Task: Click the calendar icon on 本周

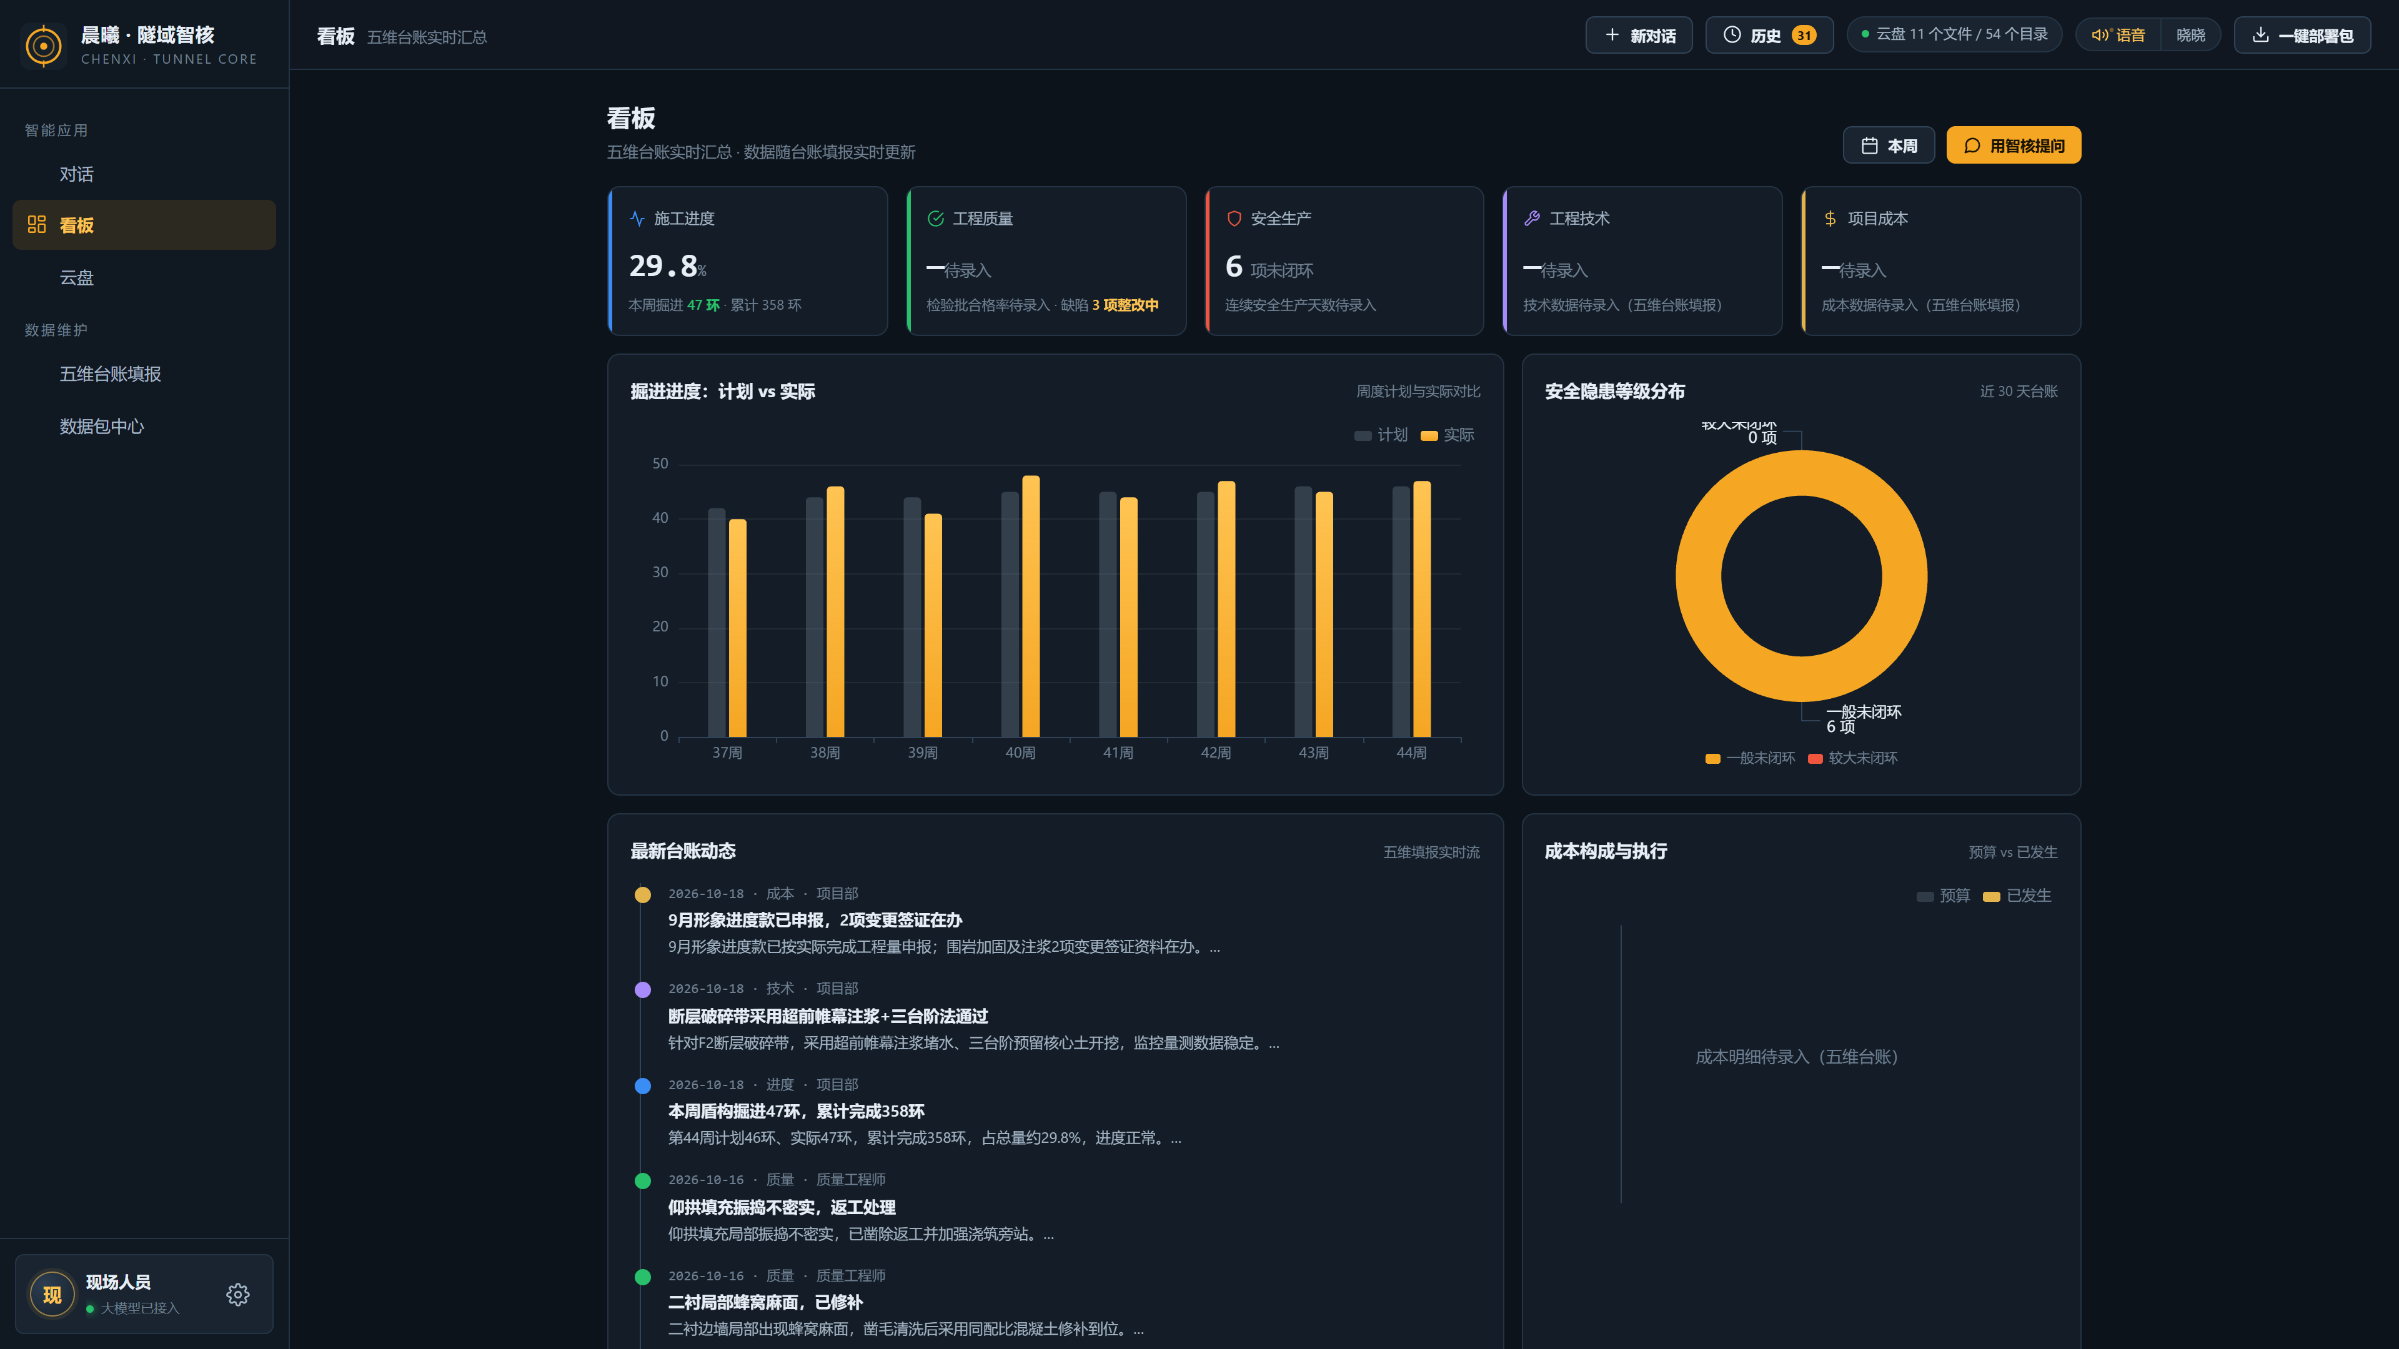Action: pos(1869,146)
